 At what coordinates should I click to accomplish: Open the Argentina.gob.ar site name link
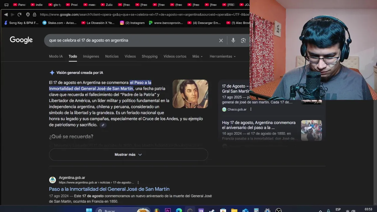(72, 178)
